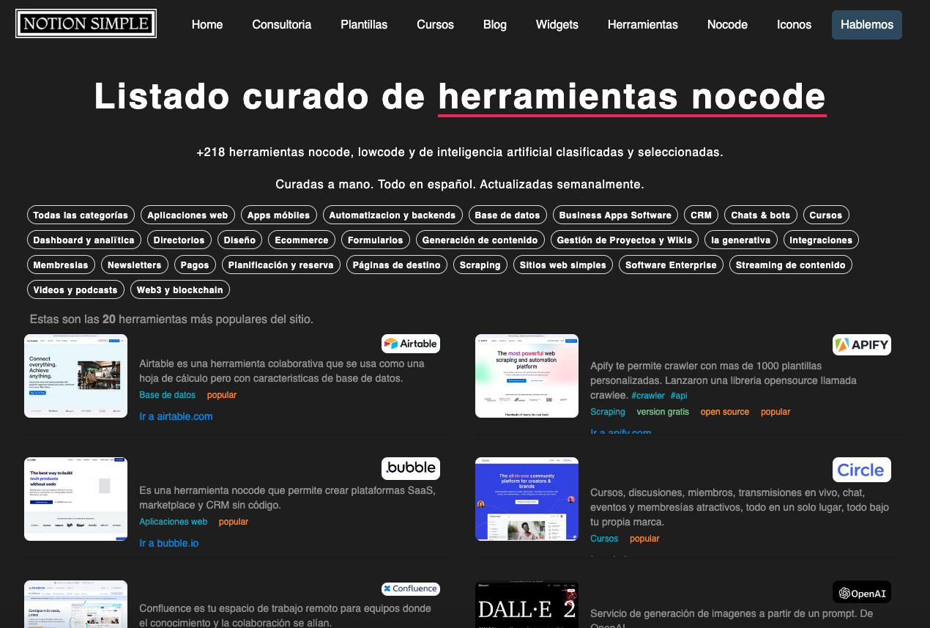The image size is (930, 628).
Task: Filter by Videos y podcasts
Action: 75,289
